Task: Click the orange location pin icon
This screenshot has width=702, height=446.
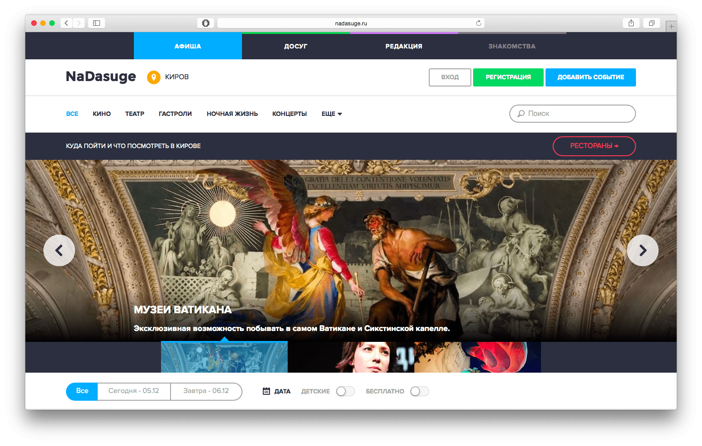Action: coord(154,77)
